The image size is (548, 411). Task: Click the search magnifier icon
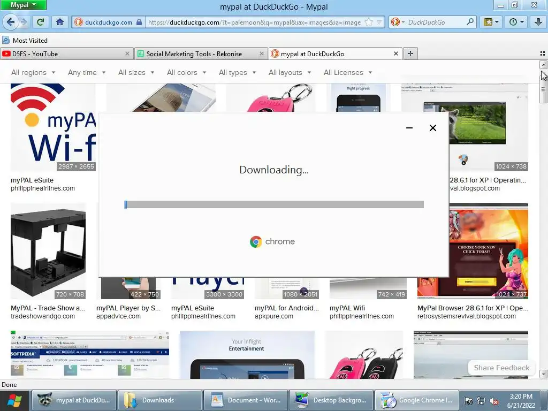[470, 22]
